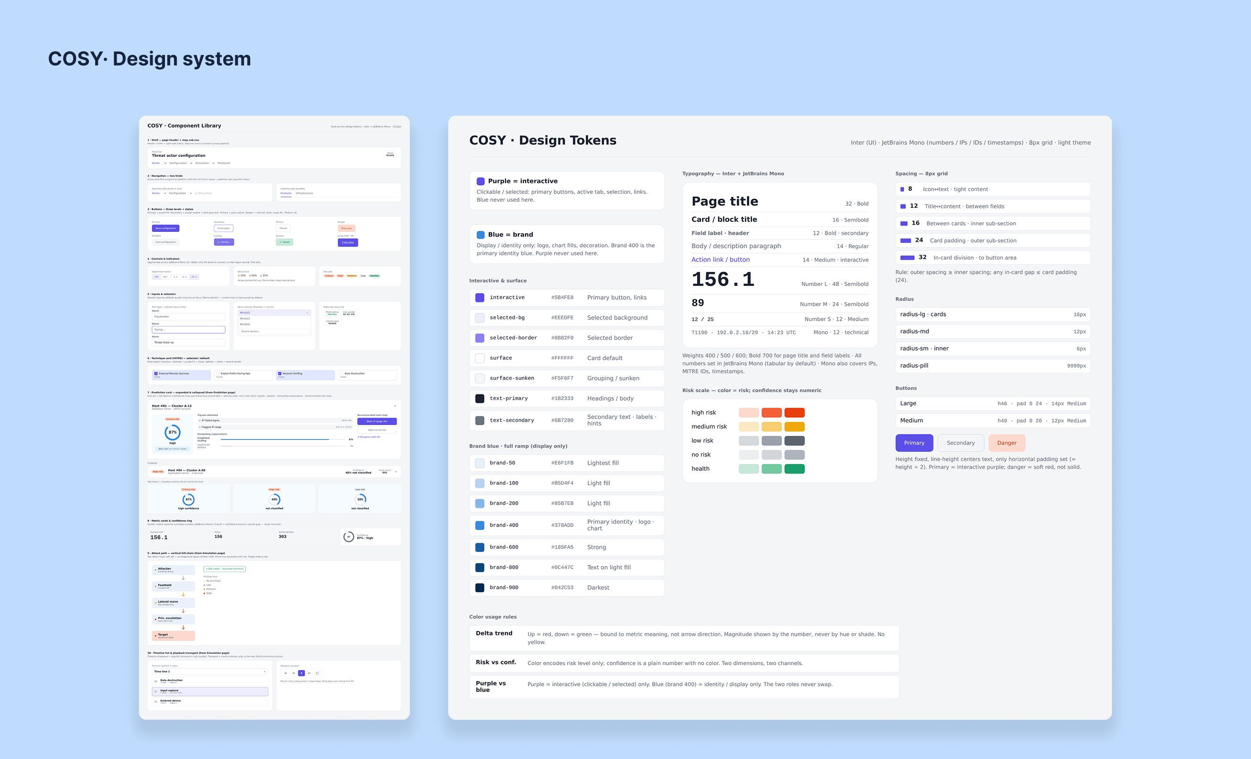1251x759 pixels.
Task: Click the spacing bar icon beside the 8 token
Action: point(902,189)
